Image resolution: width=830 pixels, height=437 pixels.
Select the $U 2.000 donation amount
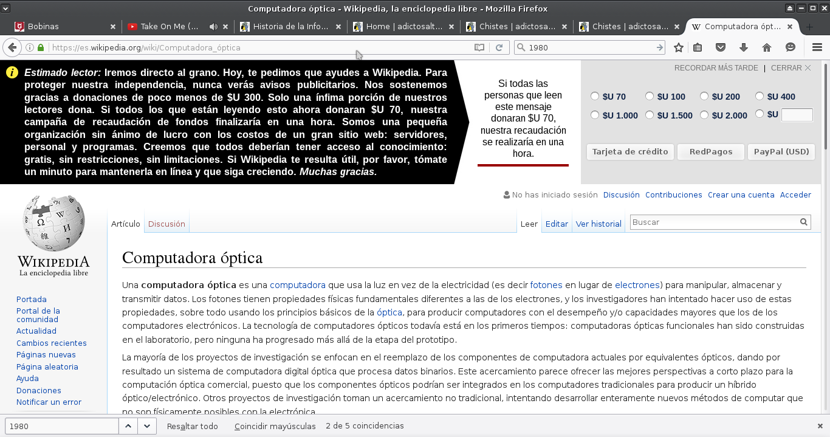point(704,115)
